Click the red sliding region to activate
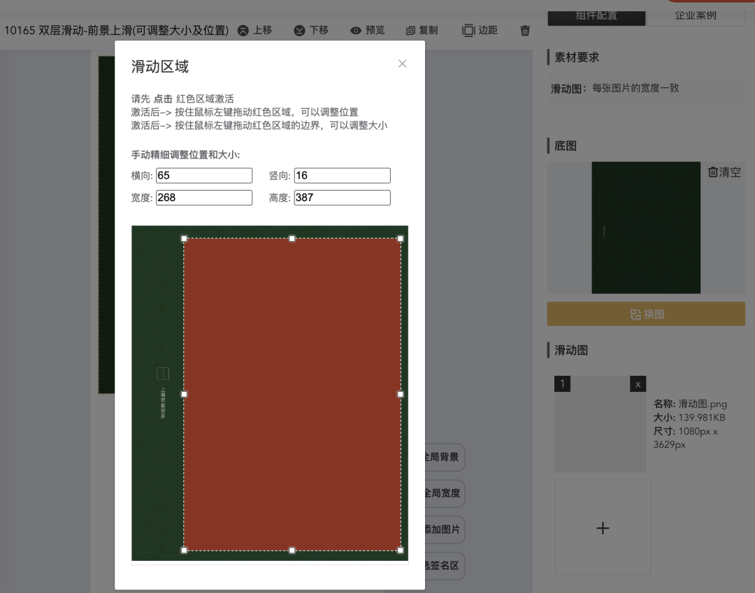 pos(292,395)
